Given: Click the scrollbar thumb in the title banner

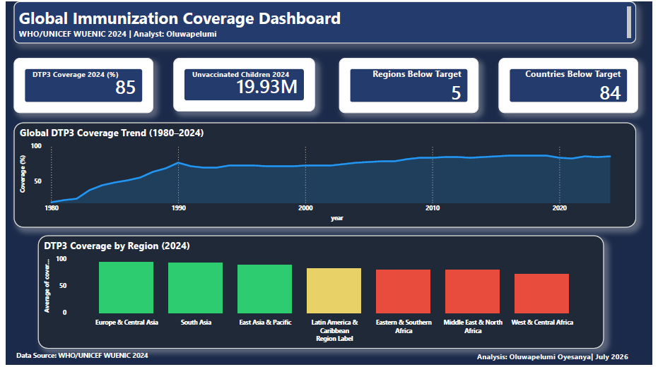Looking at the screenshot, I should pyautogui.click(x=628, y=23).
